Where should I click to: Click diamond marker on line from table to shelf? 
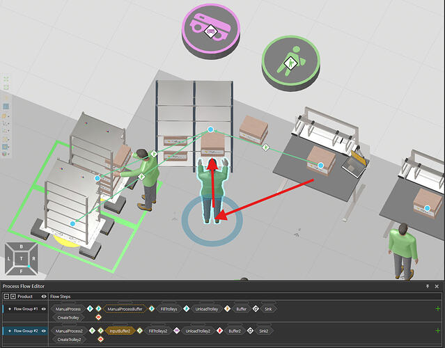(x=265, y=147)
